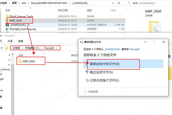
Task: Sort by 修改日期 column in the top window
Action: 63,10
